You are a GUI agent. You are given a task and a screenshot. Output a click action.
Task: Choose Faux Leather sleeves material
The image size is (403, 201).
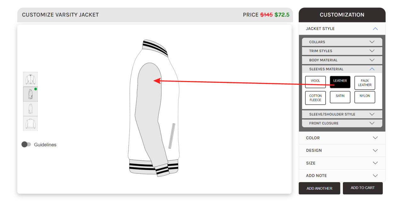pyautogui.click(x=365, y=83)
